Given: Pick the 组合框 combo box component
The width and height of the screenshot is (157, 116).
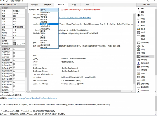Looking at the screenshot, I should tap(141, 32).
